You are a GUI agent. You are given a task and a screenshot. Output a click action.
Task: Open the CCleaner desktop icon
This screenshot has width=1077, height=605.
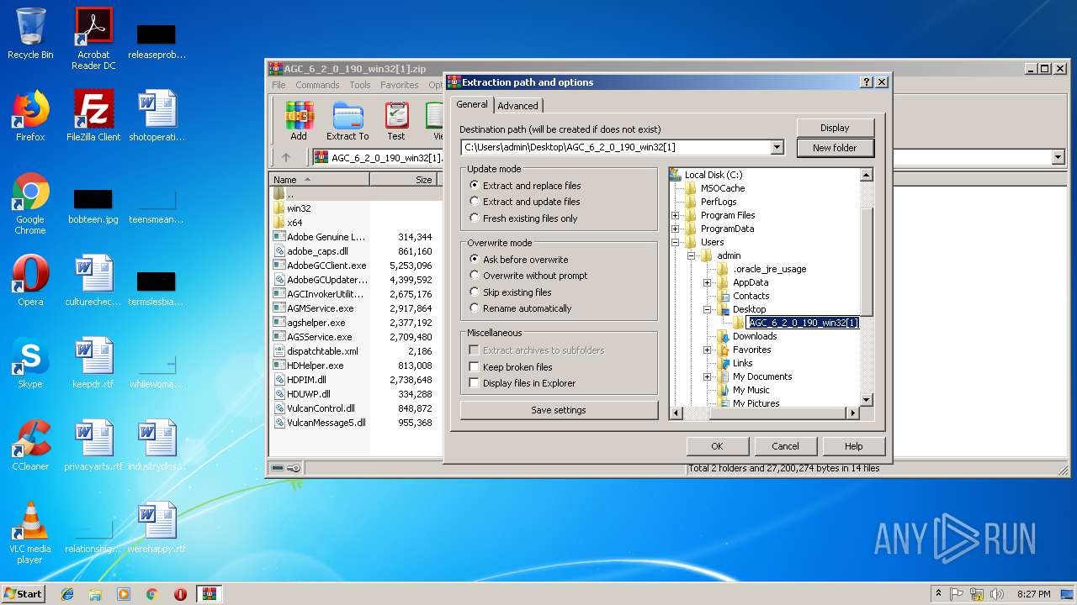[x=30, y=445]
